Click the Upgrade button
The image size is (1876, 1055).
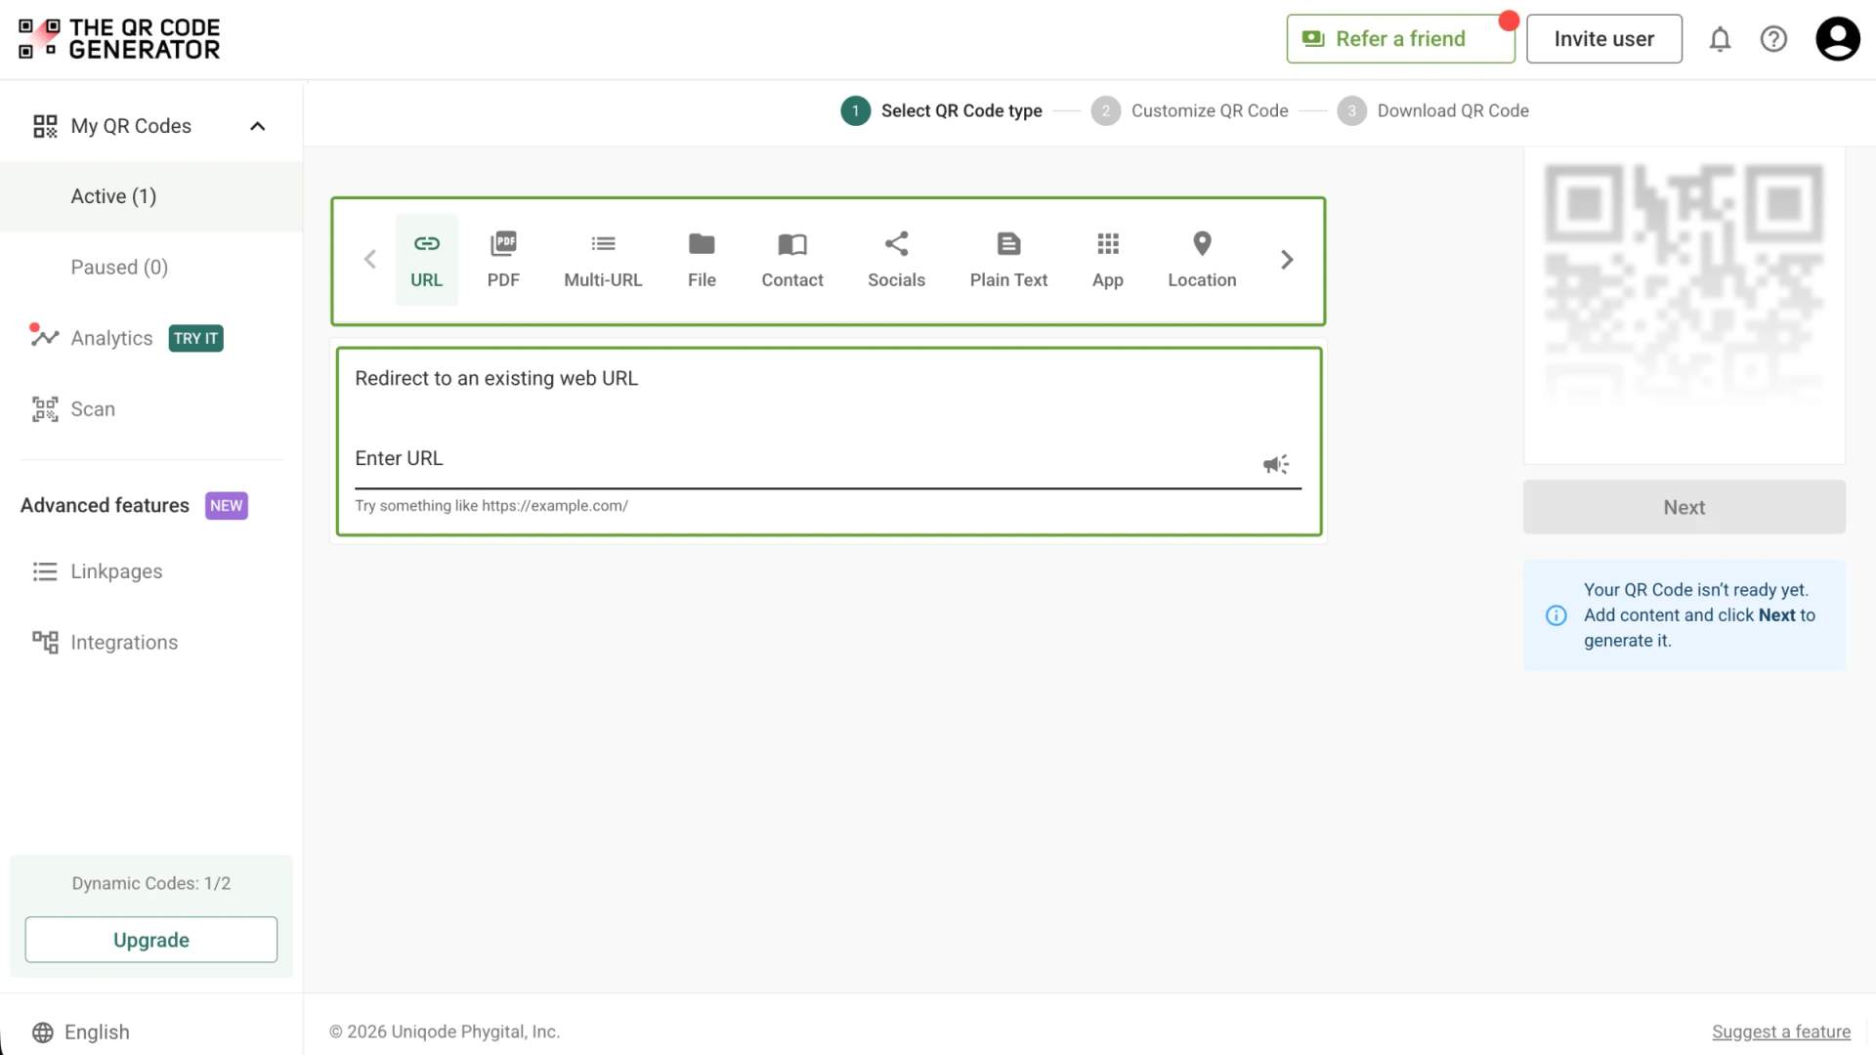pyautogui.click(x=151, y=940)
